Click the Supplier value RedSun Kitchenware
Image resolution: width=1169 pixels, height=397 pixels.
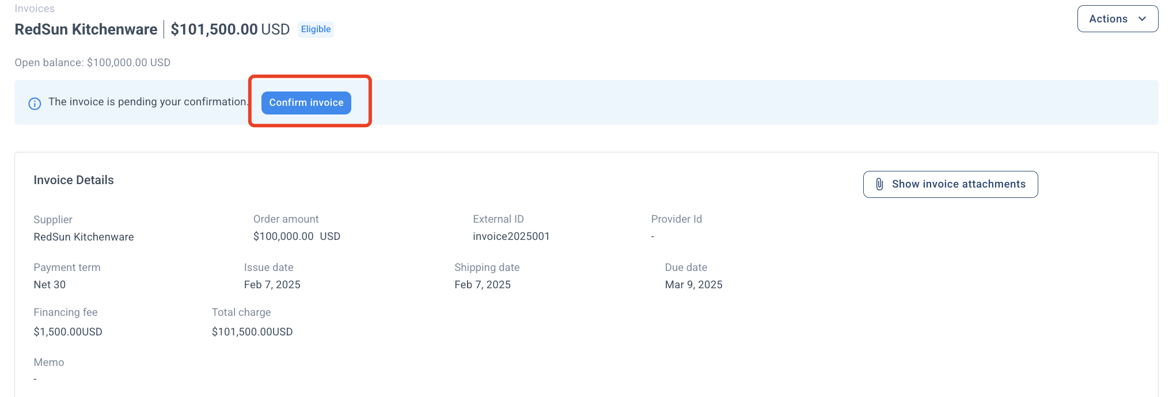[x=83, y=237]
